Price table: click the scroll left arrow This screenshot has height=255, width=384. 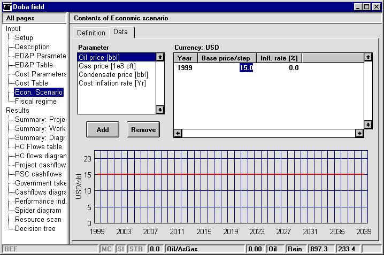tap(178, 133)
